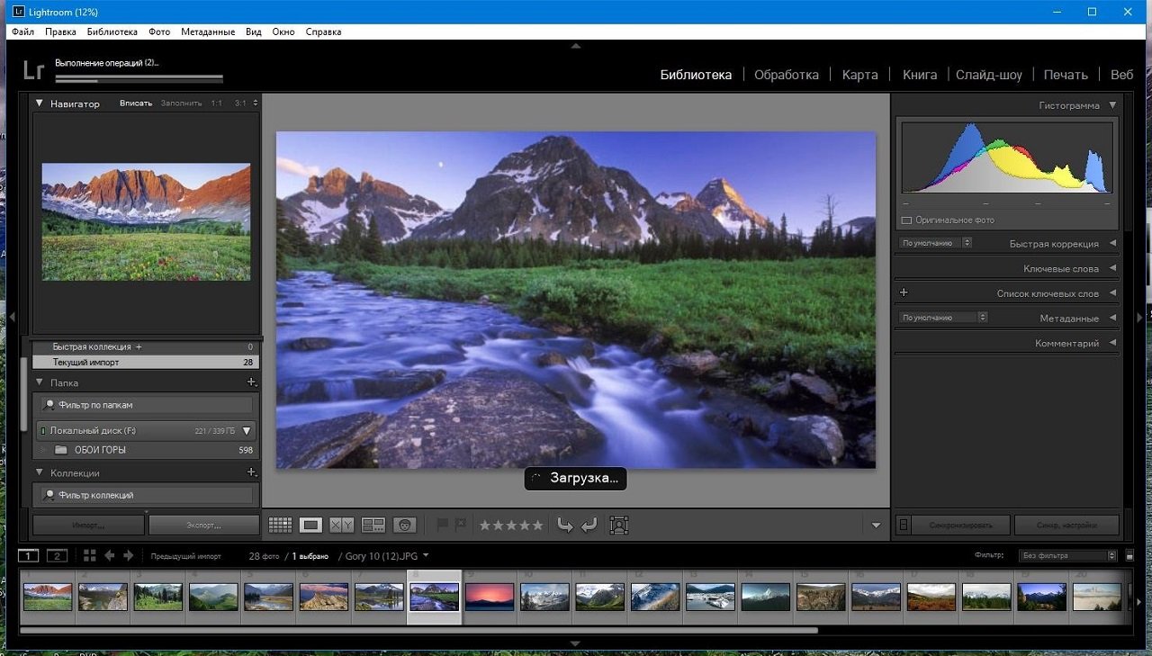The height and width of the screenshot is (656, 1152).
Task: Select Loupe view icon
Action: click(310, 525)
